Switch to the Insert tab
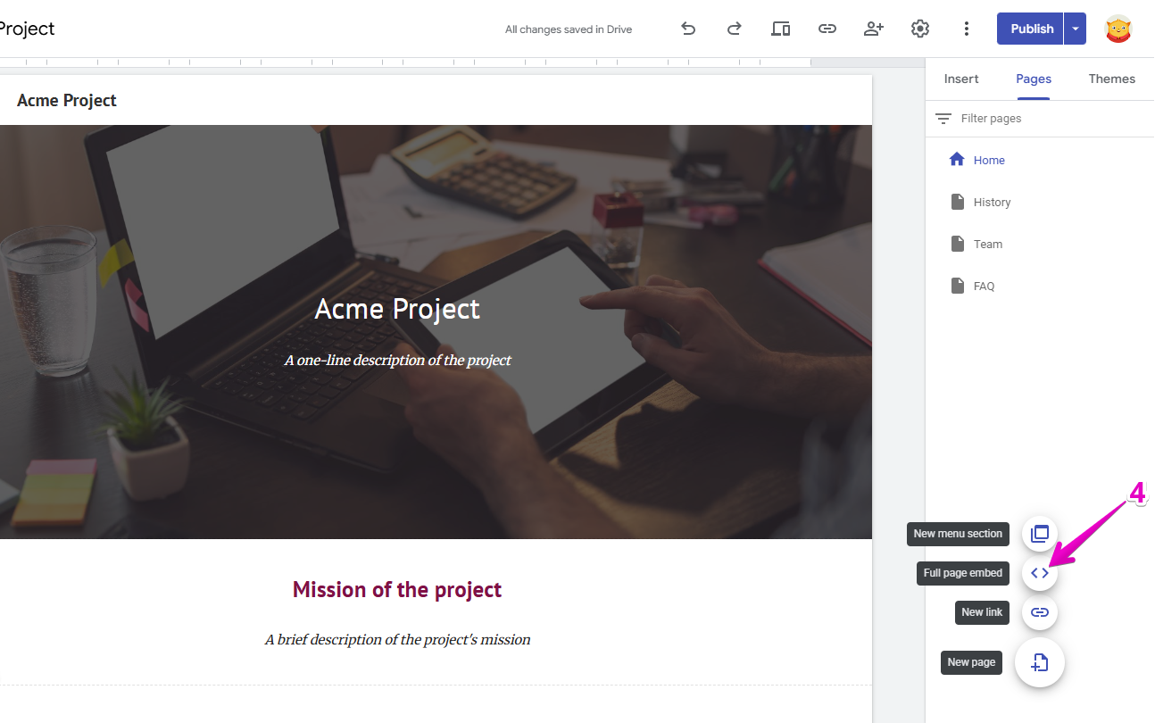The width and height of the screenshot is (1155, 723). [961, 79]
